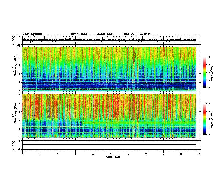Click the "8" minute tick label
This screenshot has height=173, width=224.
point(163,154)
